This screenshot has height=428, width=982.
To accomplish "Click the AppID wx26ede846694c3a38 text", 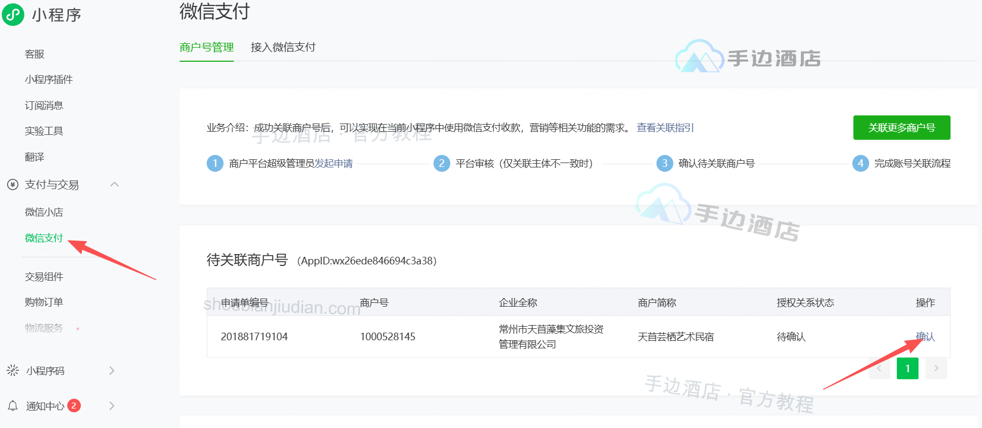I will point(367,261).
